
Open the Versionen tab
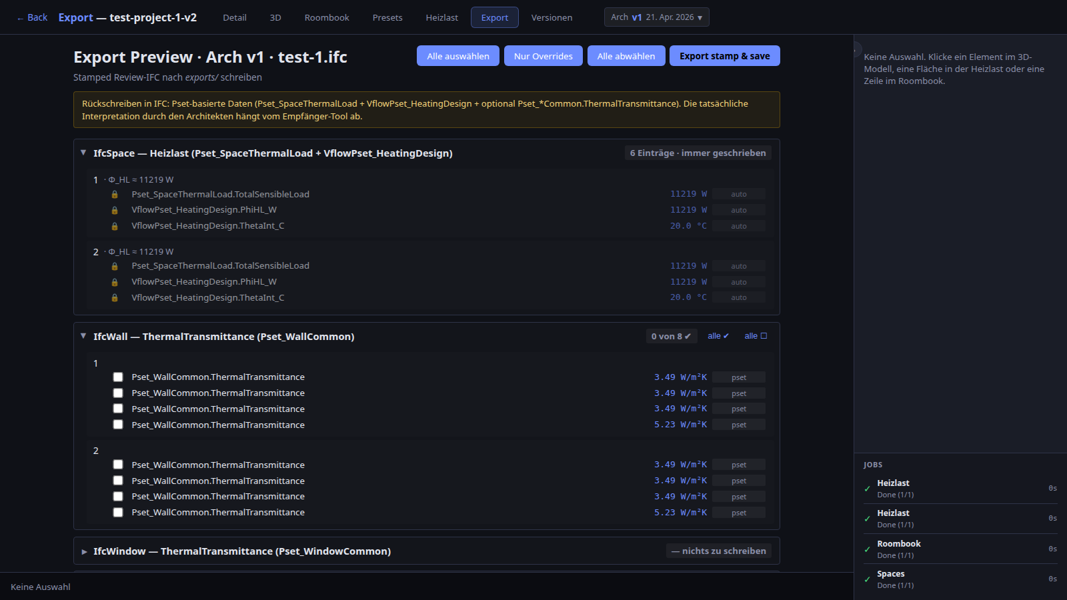[x=552, y=17]
